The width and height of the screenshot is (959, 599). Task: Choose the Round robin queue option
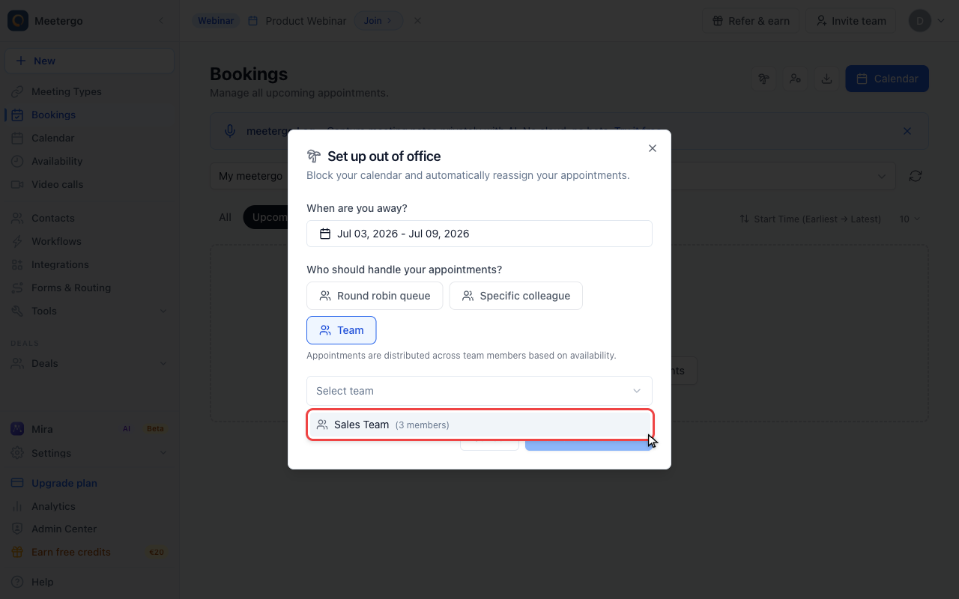point(375,296)
